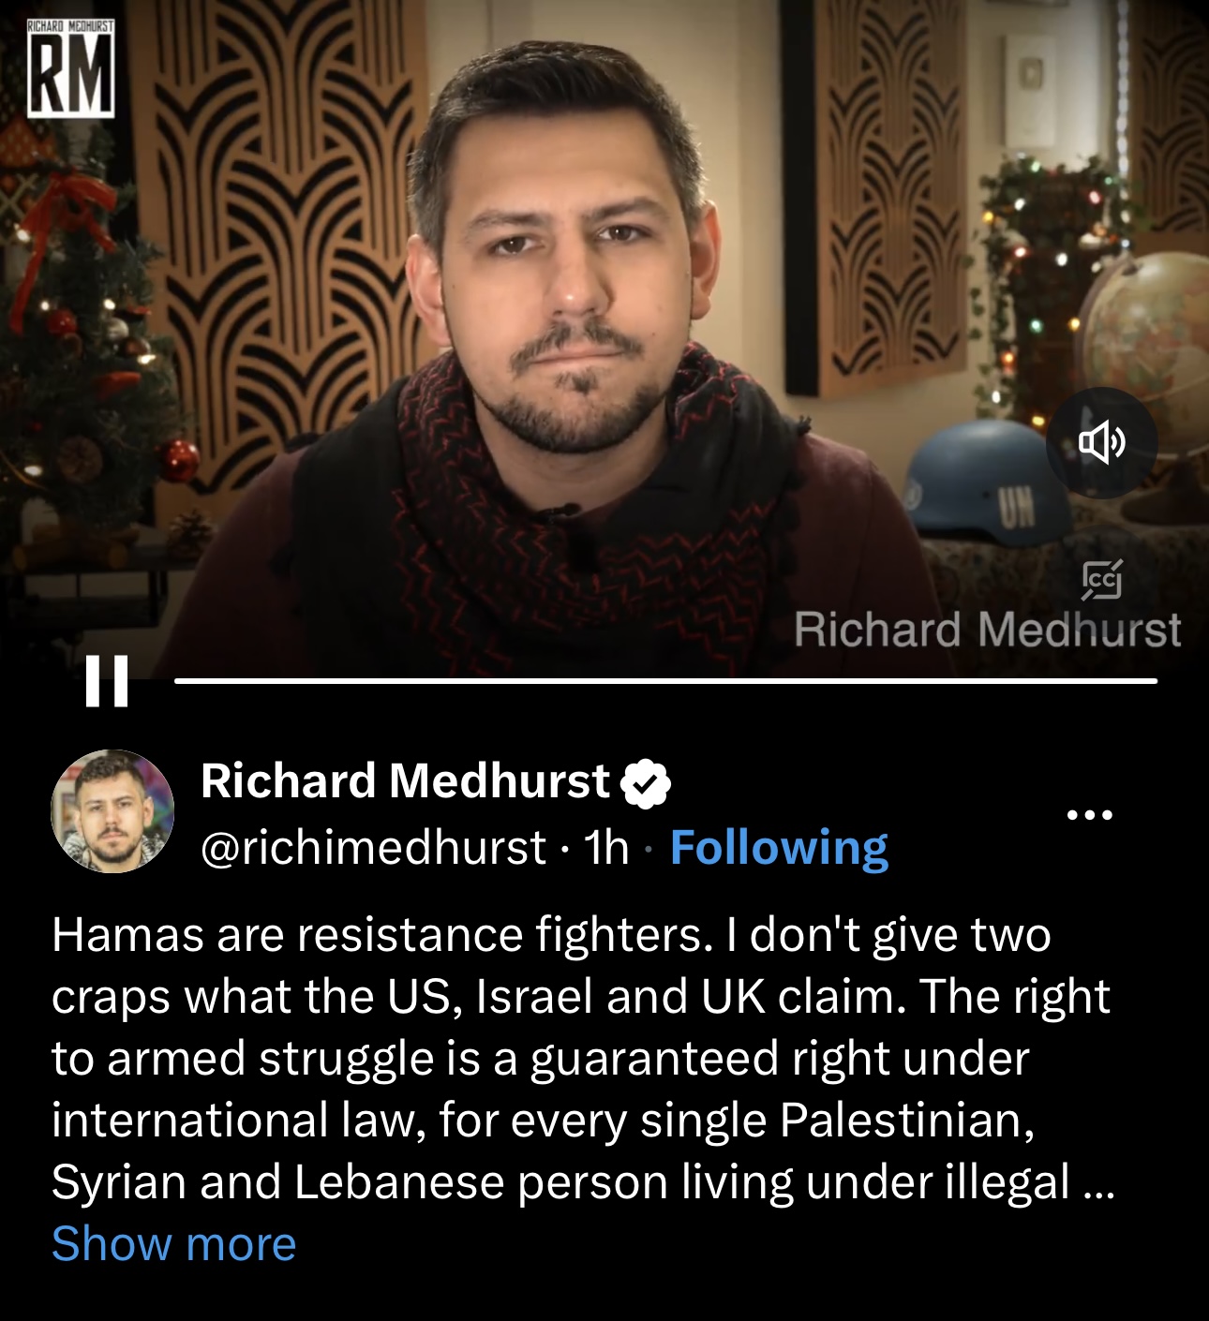This screenshot has width=1209, height=1321.
Task: Open the tweet text body
Action: [x=583, y=1059]
